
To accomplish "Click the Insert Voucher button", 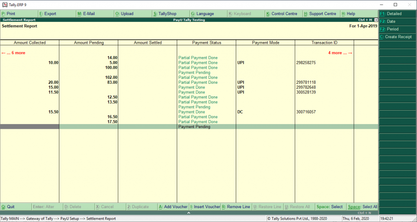I will pos(205,207).
